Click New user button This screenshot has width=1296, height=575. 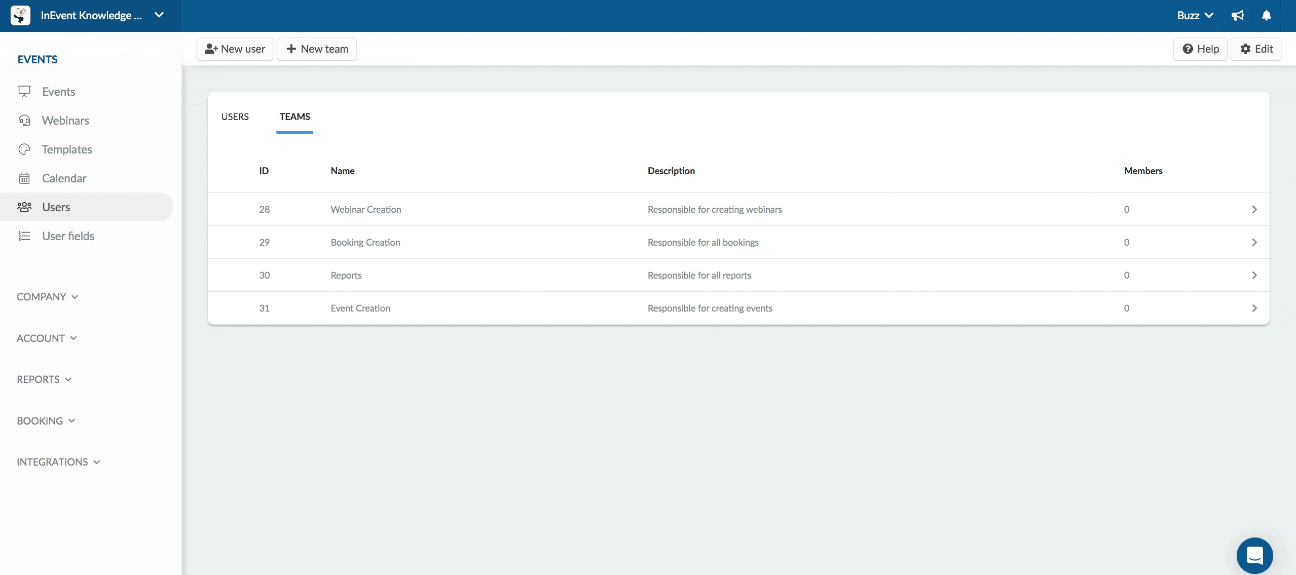[234, 48]
